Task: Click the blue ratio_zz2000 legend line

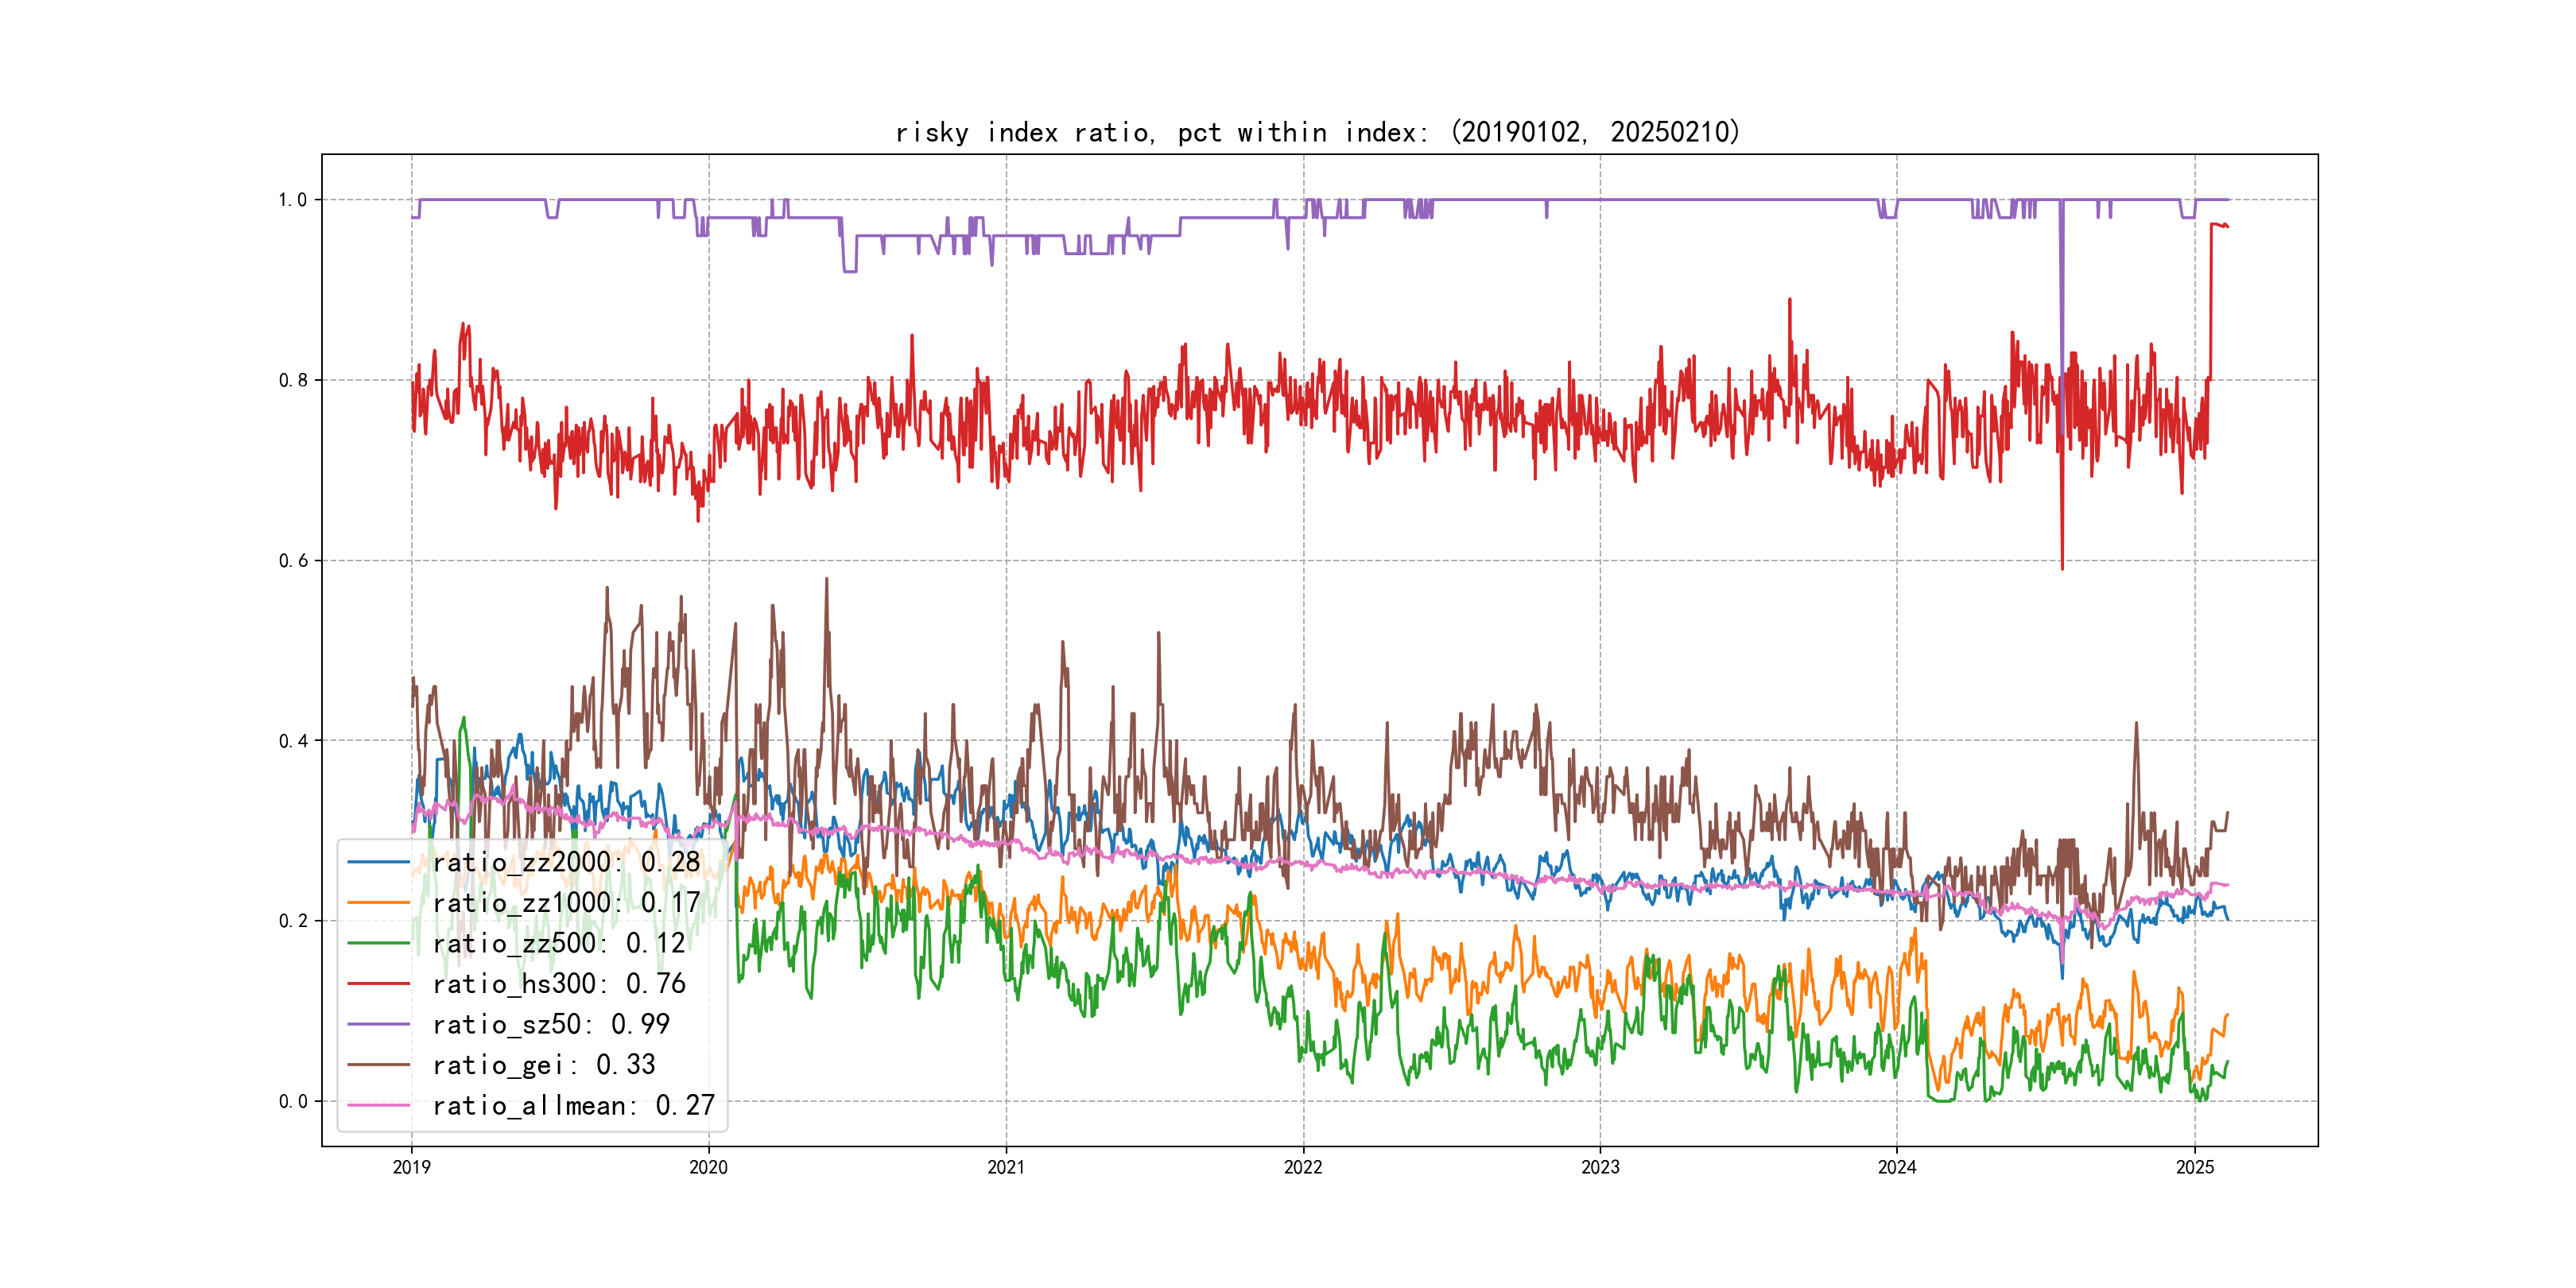Action: 378,862
